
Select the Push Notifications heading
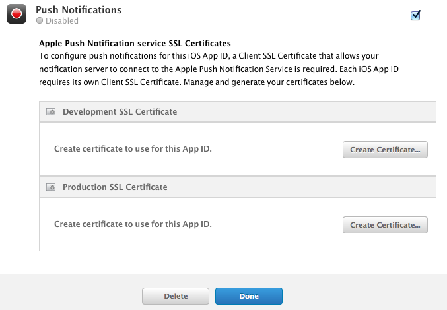click(x=79, y=10)
